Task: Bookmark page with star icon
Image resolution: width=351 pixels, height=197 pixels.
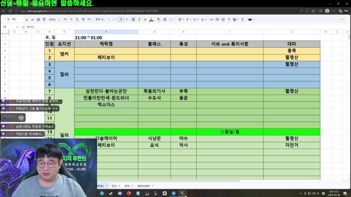Action: click(307, 11)
